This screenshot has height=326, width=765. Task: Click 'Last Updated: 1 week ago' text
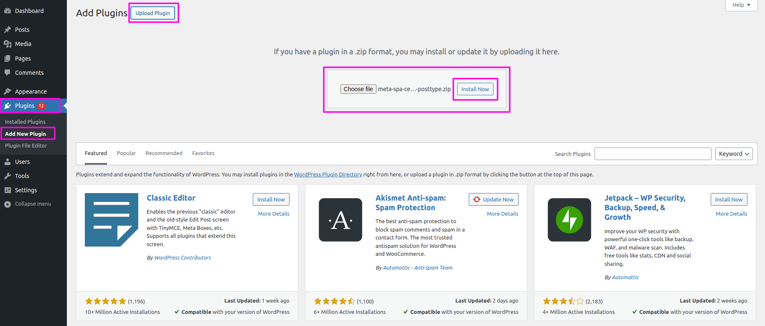(257, 301)
